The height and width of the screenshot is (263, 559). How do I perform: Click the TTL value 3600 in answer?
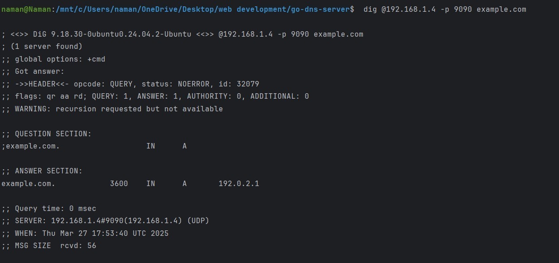pyautogui.click(x=119, y=184)
